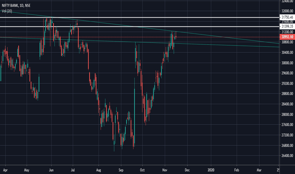Screen dimensions: 295x174
Task: Click the NIFTY BANK, 1D, NSE title
Action: pyautogui.click(x=16, y=5)
